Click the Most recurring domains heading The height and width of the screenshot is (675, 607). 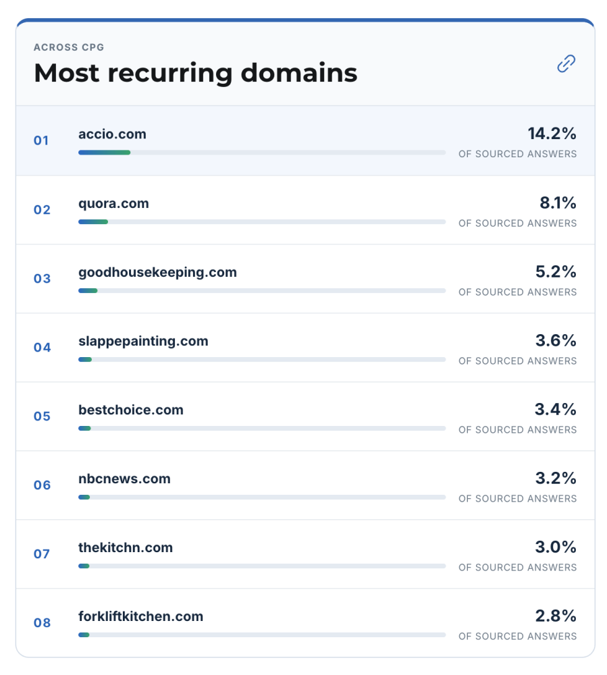196,73
